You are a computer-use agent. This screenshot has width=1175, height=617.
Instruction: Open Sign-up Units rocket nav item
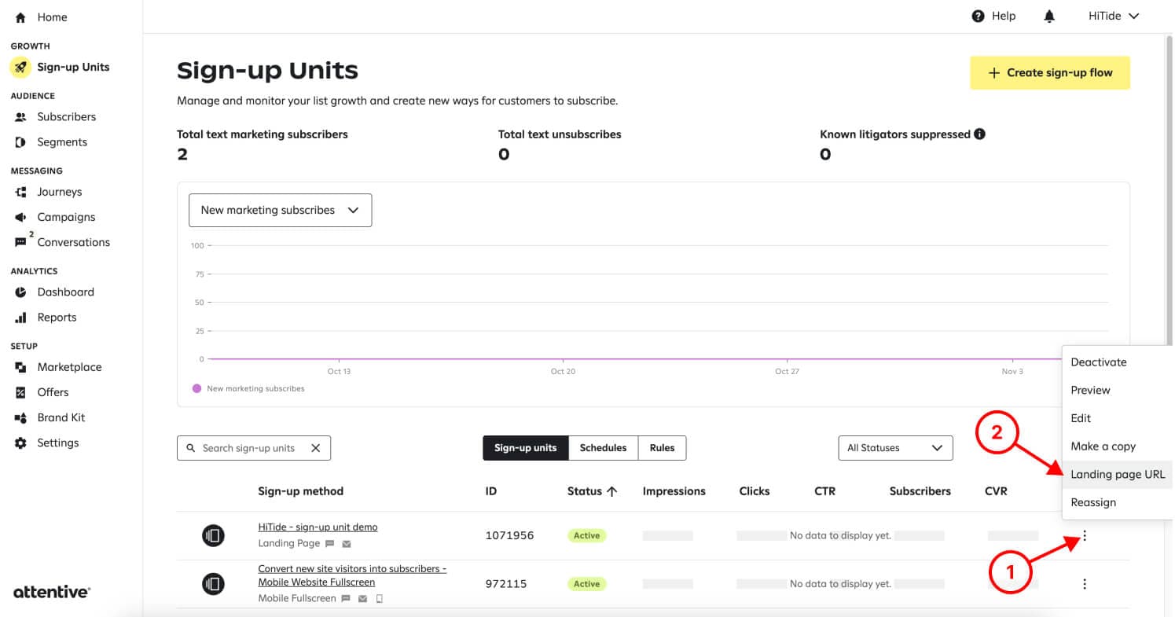pyautogui.click(x=60, y=67)
